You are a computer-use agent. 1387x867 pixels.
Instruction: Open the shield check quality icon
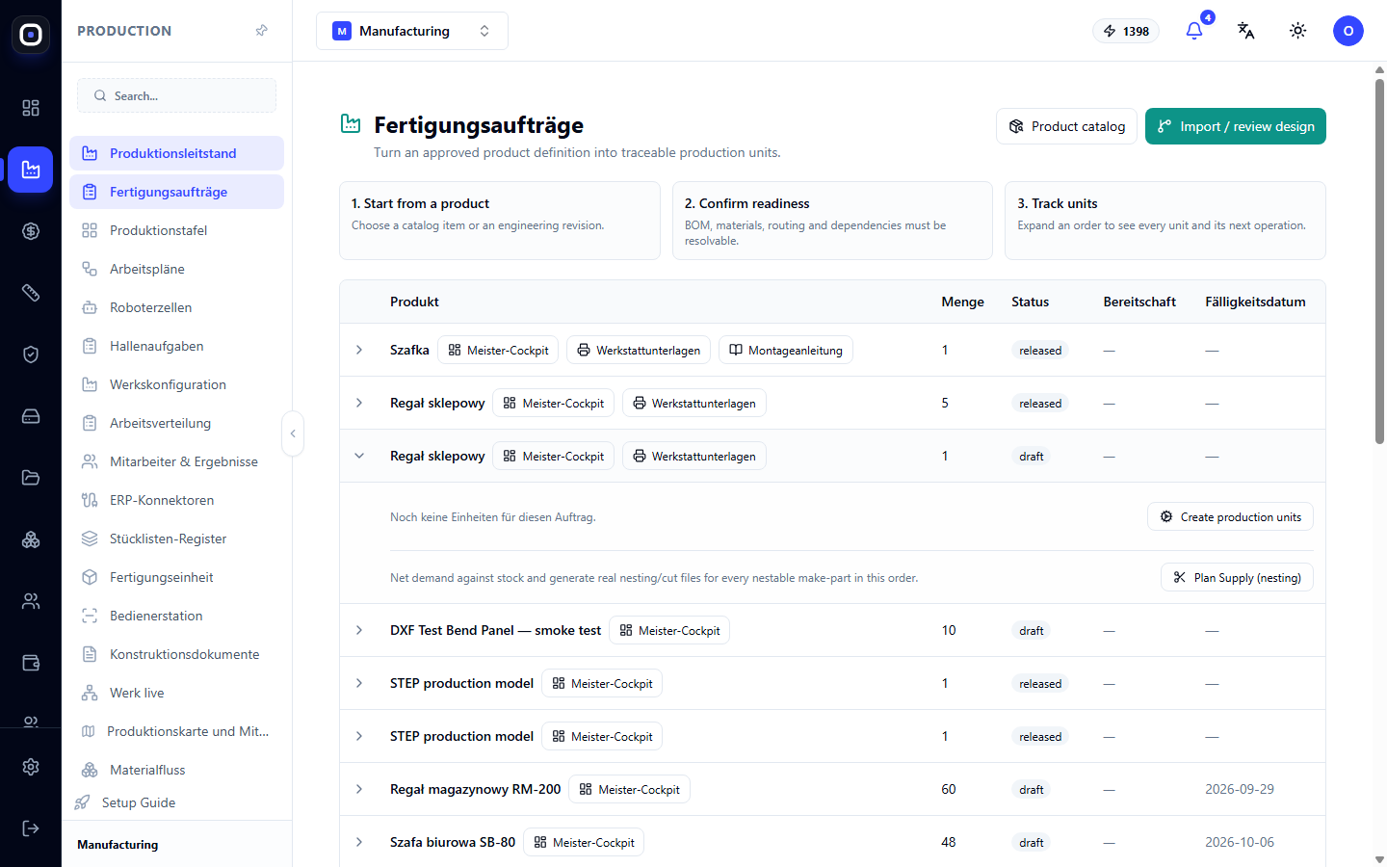click(x=31, y=355)
